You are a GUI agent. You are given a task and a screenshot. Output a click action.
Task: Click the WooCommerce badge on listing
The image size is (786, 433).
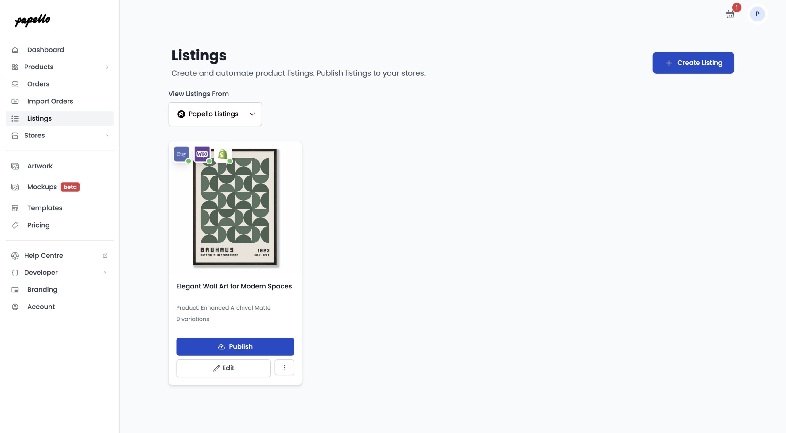(202, 154)
